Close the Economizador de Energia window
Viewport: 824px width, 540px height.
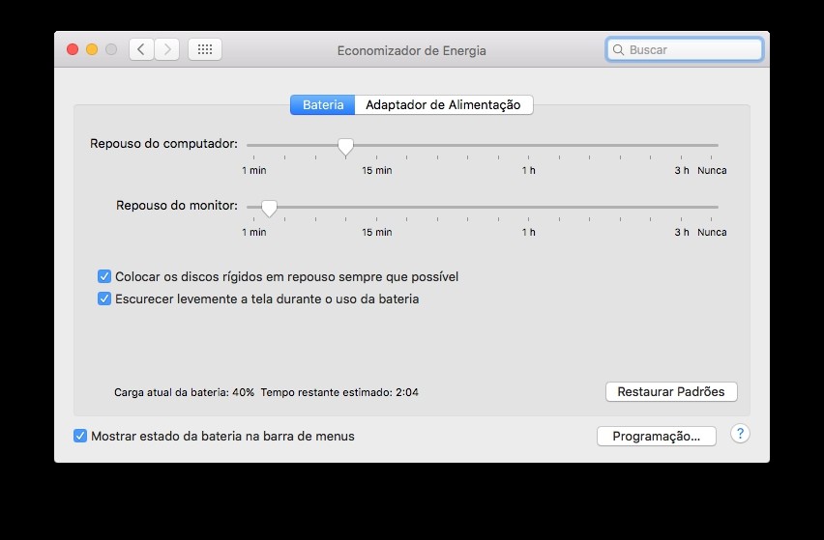pos(73,49)
